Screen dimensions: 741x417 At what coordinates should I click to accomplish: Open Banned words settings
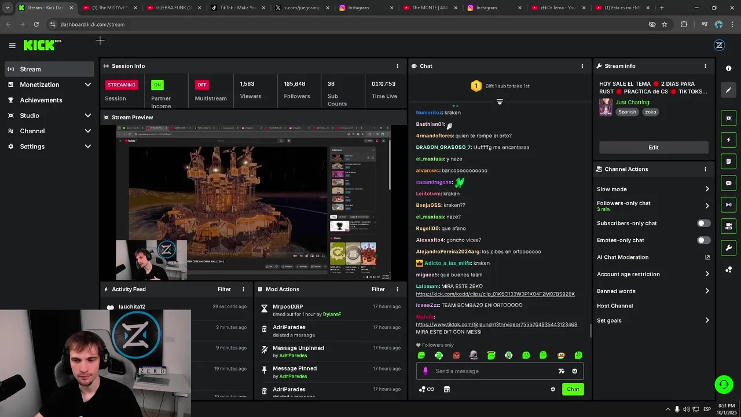coord(653,291)
